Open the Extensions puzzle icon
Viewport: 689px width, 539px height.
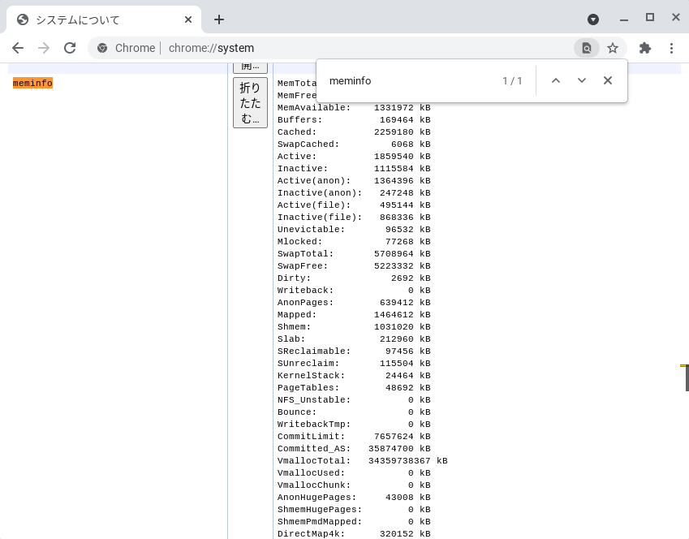(x=645, y=48)
